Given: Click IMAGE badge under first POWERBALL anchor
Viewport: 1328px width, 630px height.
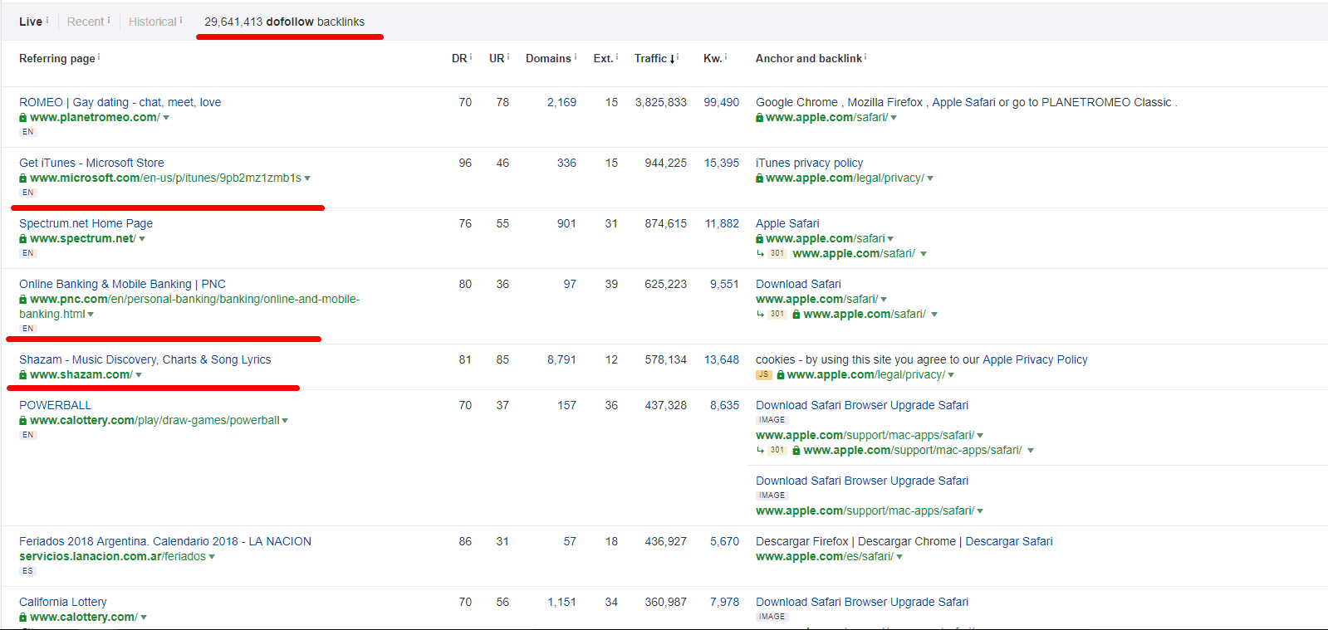Looking at the screenshot, I should pos(772,420).
